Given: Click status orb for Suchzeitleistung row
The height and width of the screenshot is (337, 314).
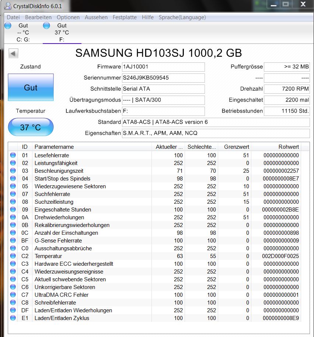Looking at the screenshot, I should click(x=13, y=202).
